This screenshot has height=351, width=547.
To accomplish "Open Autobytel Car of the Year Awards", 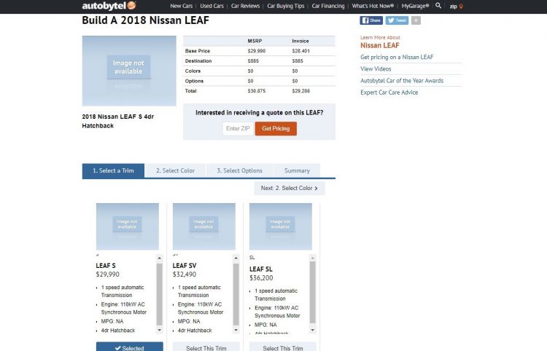I will pos(402,80).
